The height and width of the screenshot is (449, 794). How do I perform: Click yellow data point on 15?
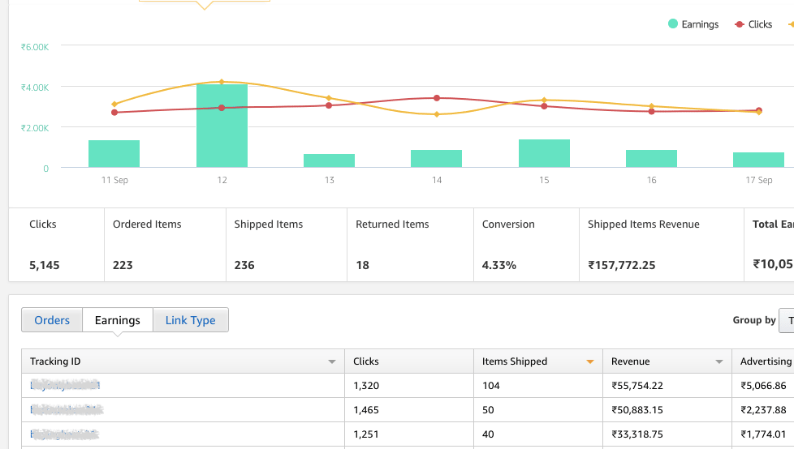(x=544, y=100)
